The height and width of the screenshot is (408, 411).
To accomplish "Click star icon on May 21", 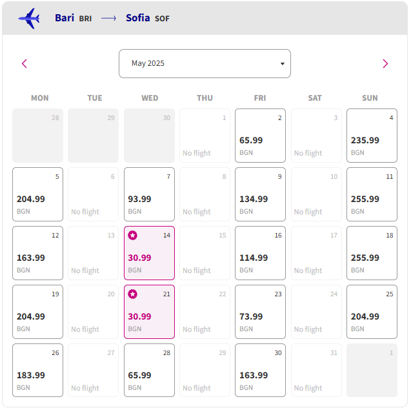I will click(132, 294).
